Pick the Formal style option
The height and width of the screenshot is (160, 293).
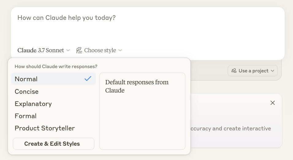pos(26,116)
